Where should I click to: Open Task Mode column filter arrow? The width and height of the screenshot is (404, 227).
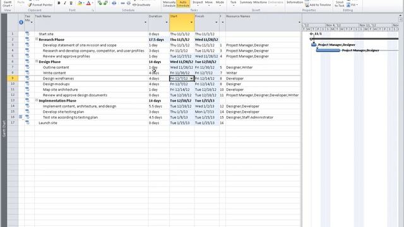[32, 23]
